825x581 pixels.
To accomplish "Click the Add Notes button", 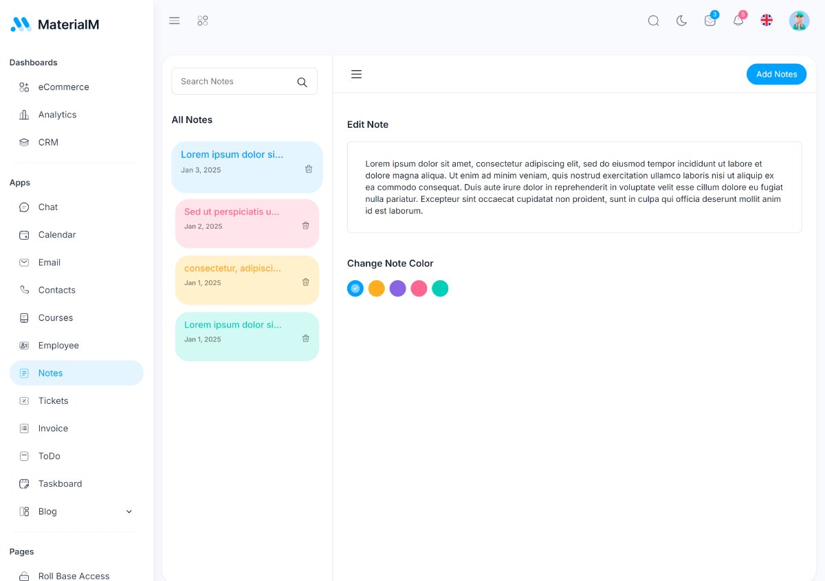I will click(x=776, y=73).
